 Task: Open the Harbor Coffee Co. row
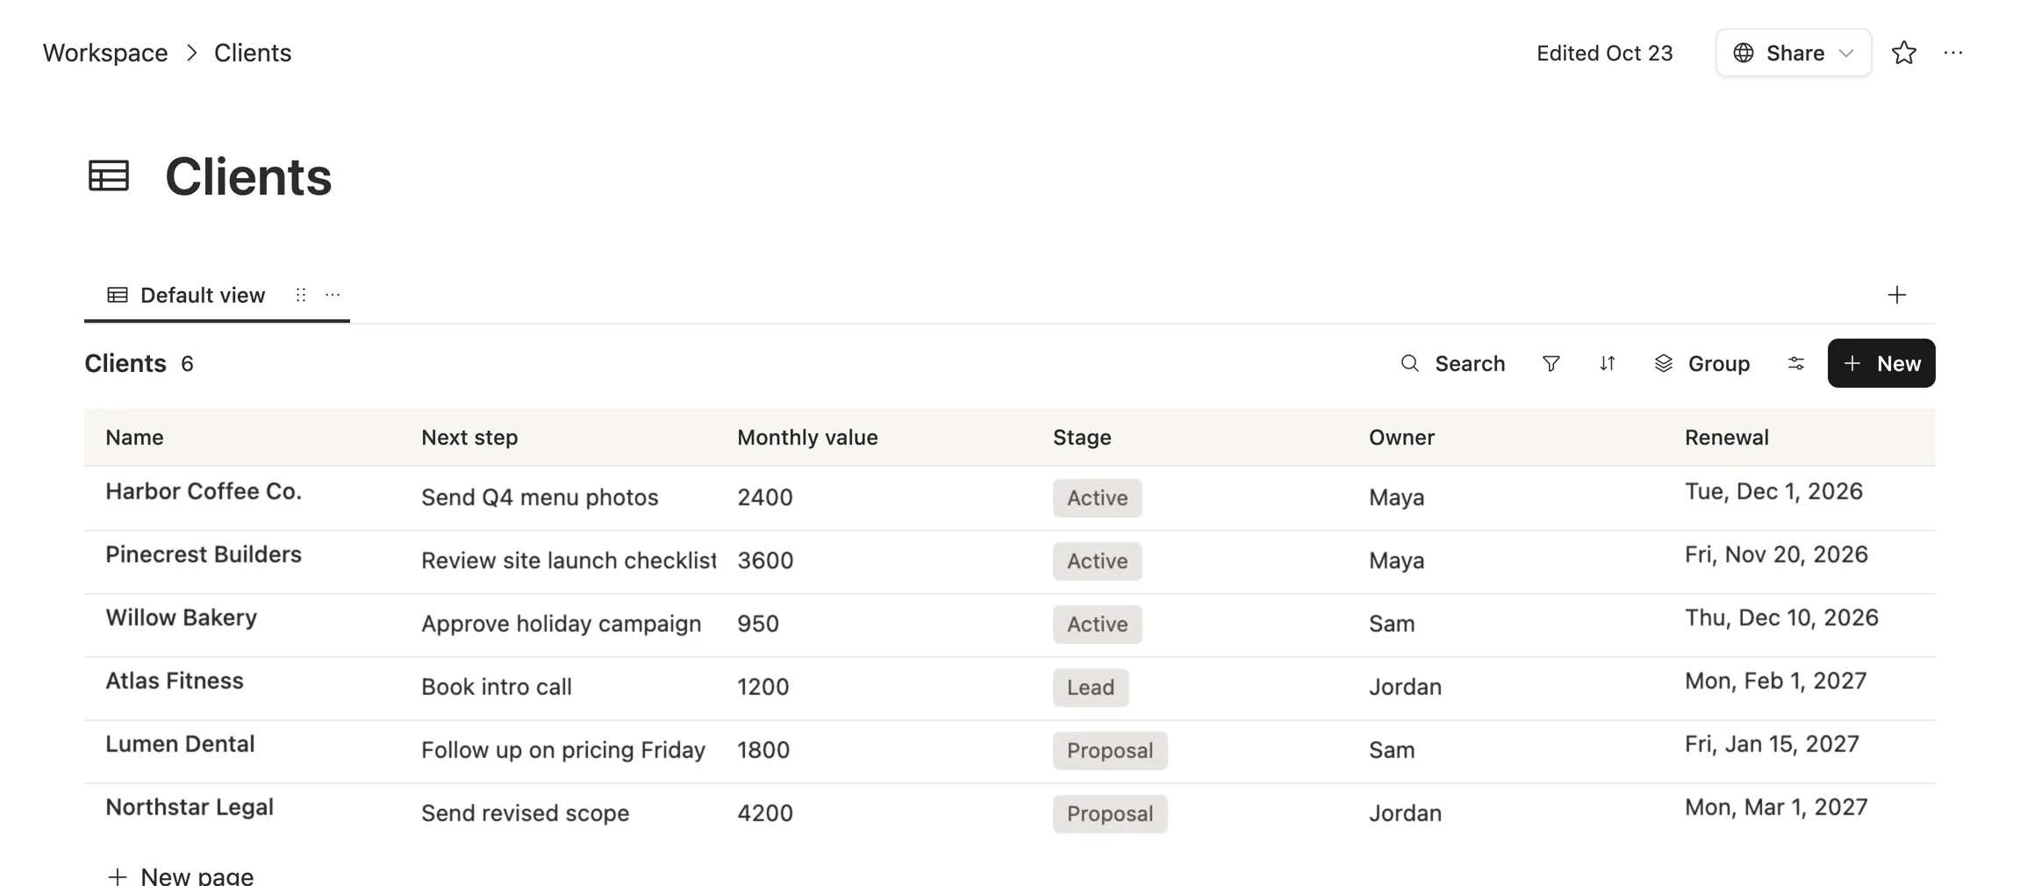click(204, 491)
